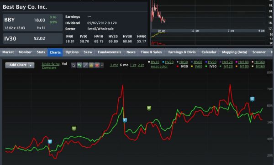Click the red IV30 color swatch
Image resolution: width=274 pixels, height=165 pixels.
178,67
